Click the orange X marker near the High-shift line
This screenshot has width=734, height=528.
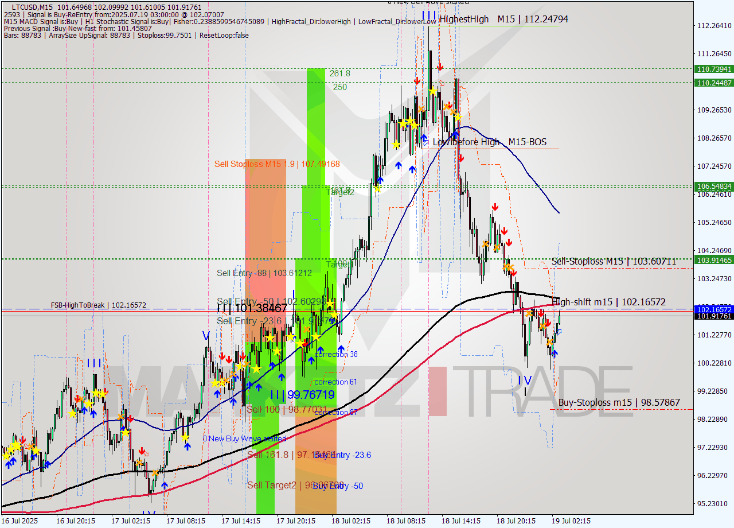pos(528,315)
